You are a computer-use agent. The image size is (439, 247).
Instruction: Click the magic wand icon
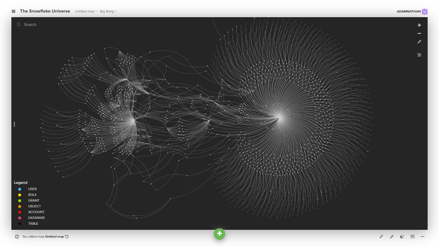coord(381,237)
